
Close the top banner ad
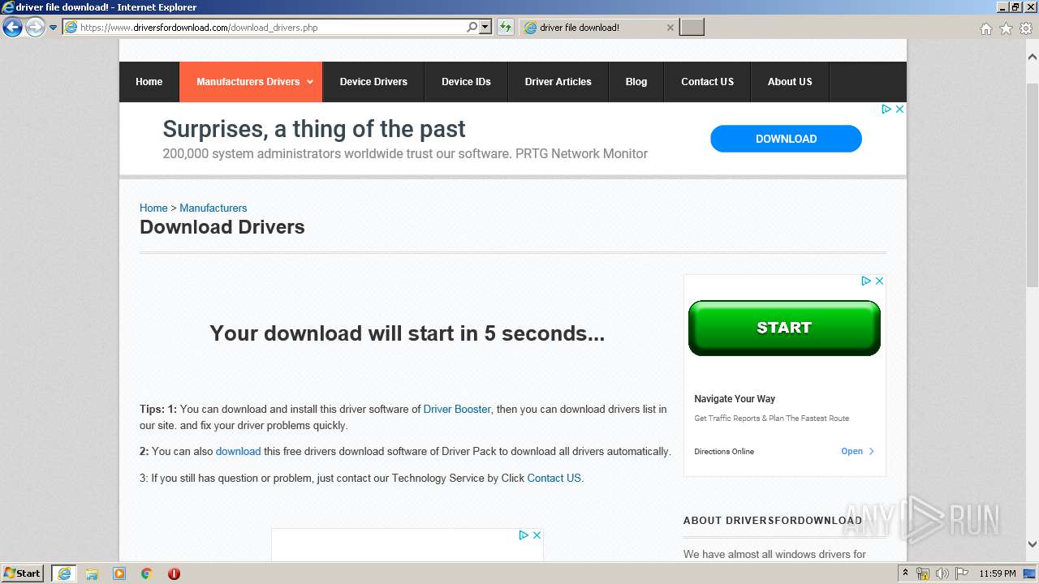click(x=899, y=109)
